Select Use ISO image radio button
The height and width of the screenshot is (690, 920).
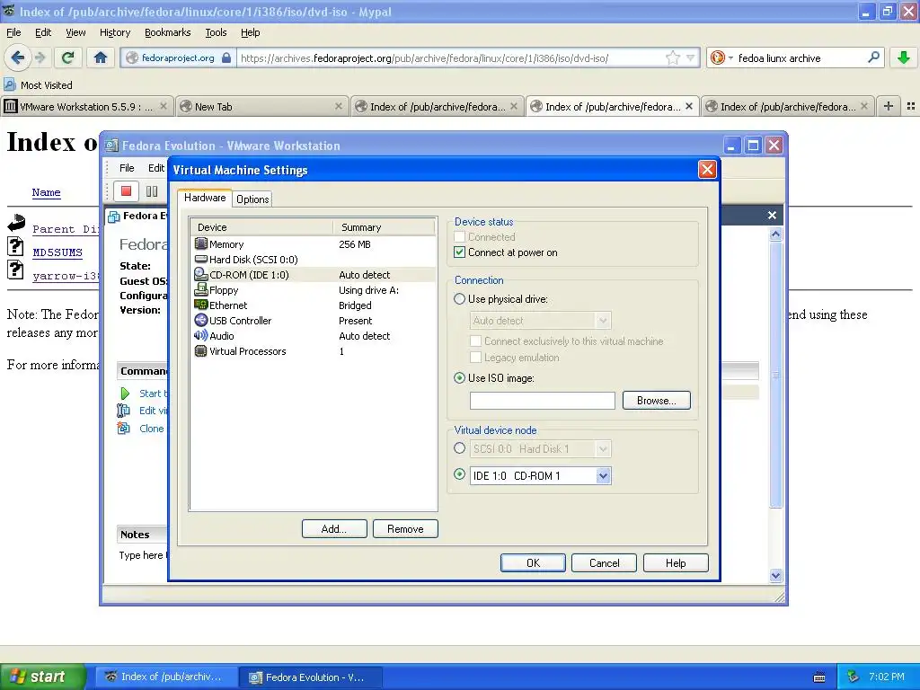[459, 378]
